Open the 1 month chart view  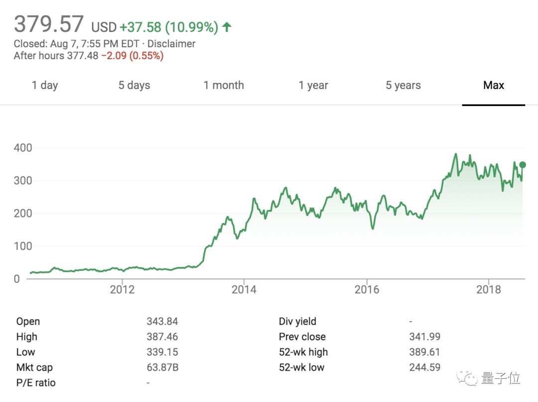(224, 85)
